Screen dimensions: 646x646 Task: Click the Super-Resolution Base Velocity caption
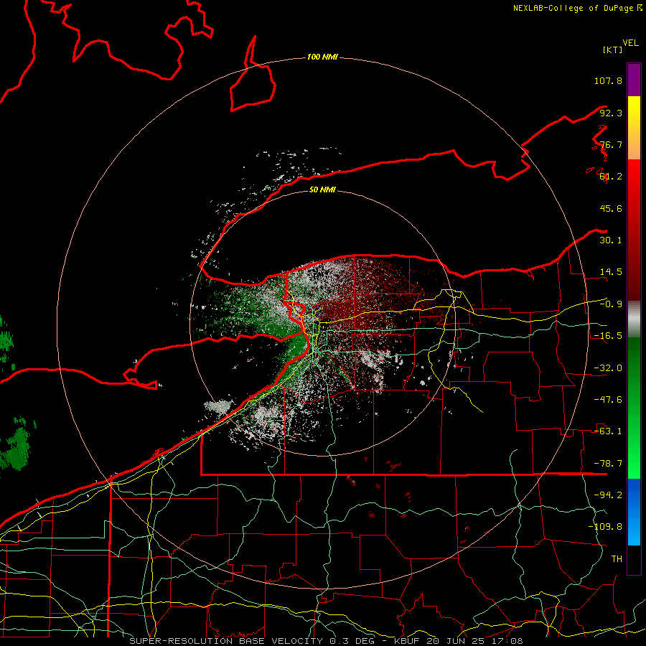point(327,641)
